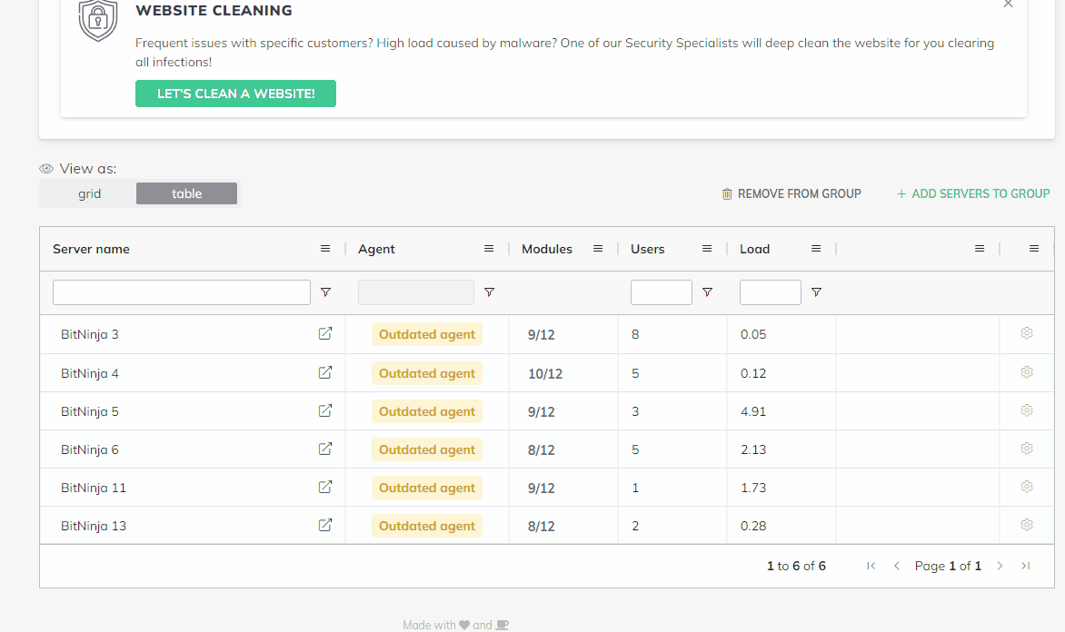
Task: Focus the Agent filter input
Action: click(x=415, y=291)
